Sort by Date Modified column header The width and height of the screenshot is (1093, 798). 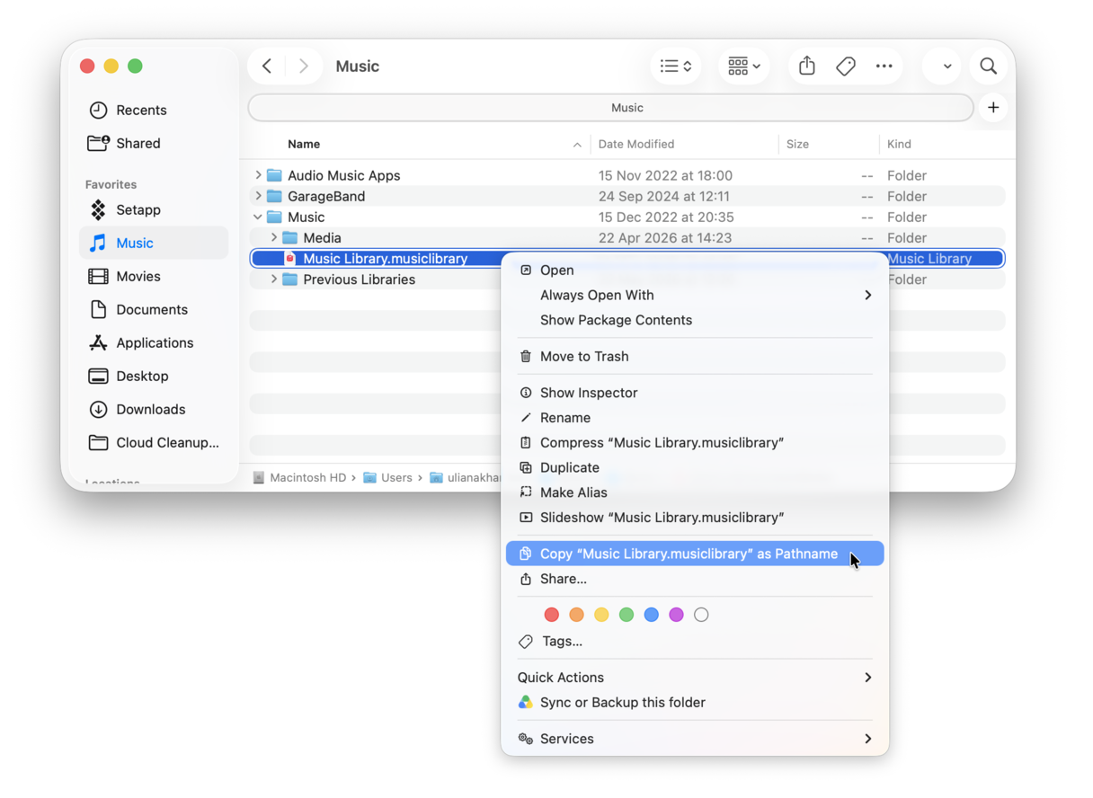coord(636,144)
